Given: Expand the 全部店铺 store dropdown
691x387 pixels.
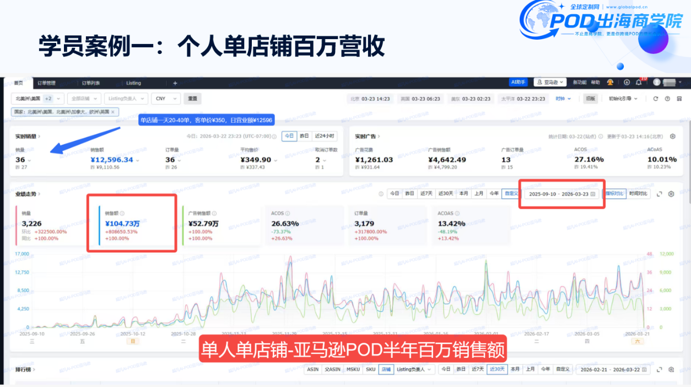Looking at the screenshot, I should tap(84, 99).
